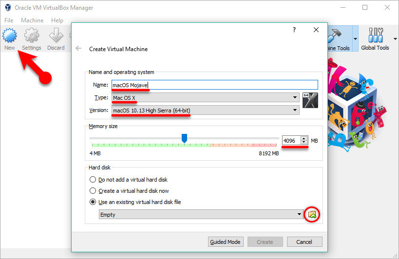
Task: Cancel the virtual machine creation
Action: (x=304, y=241)
